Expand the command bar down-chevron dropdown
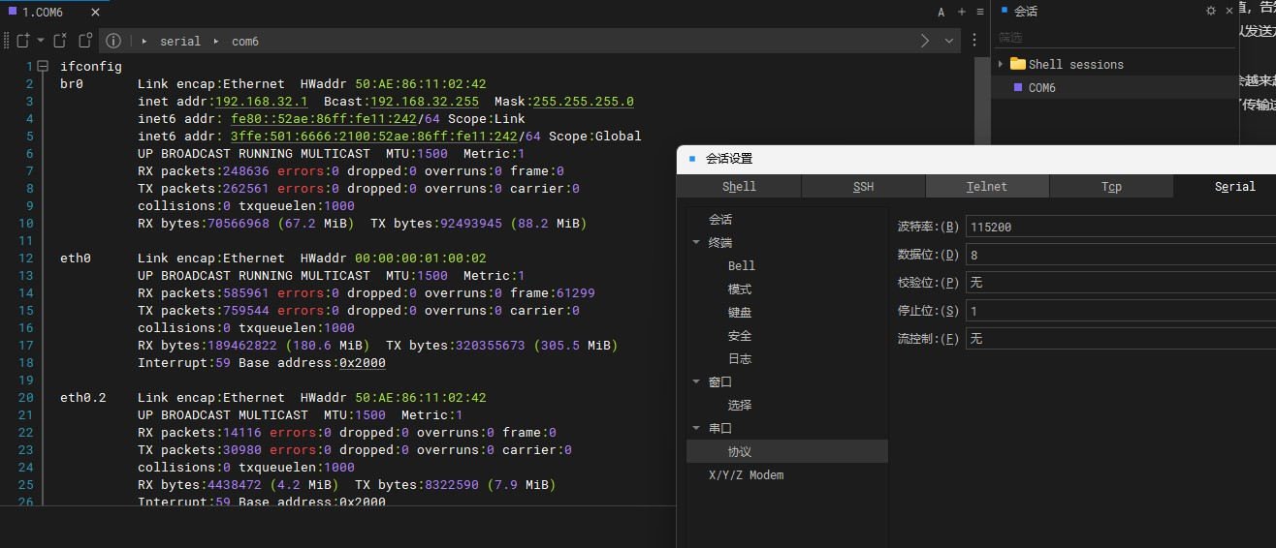This screenshot has width=1276, height=548. (x=949, y=41)
